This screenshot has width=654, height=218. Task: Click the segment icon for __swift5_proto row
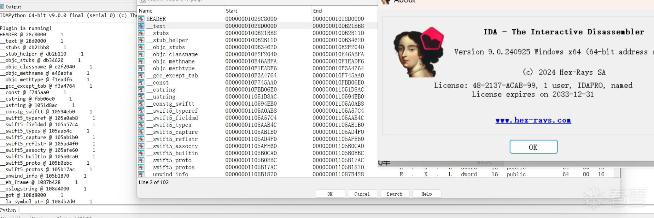coord(141,160)
